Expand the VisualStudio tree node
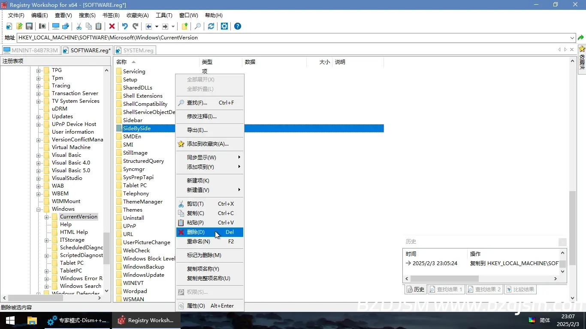The height and width of the screenshot is (329, 586). (x=38, y=178)
